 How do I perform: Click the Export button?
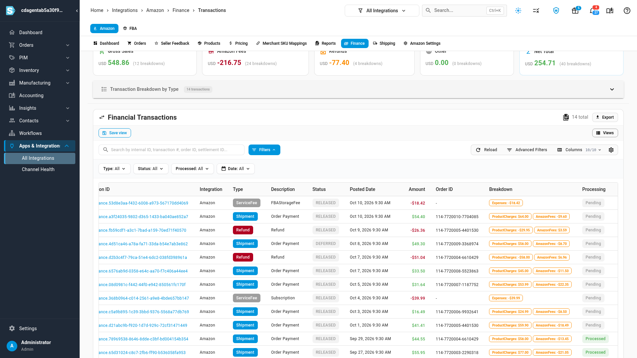pyautogui.click(x=605, y=117)
